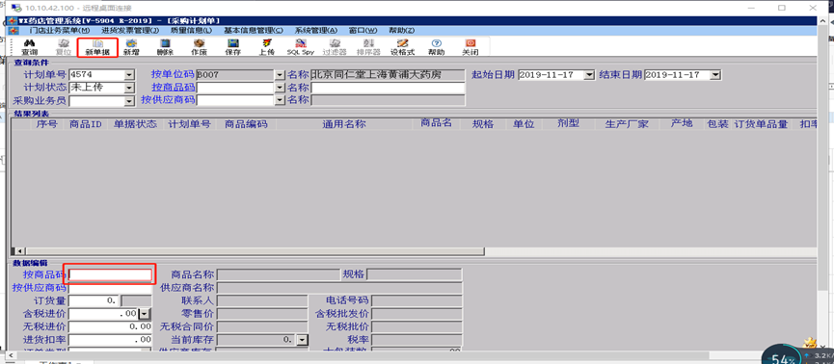Click the 删除 delete toolbar icon

[x=165, y=47]
